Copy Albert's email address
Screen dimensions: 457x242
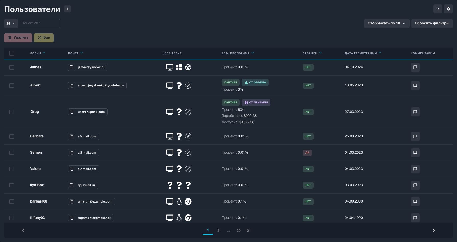pyautogui.click(x=72, y=85)
